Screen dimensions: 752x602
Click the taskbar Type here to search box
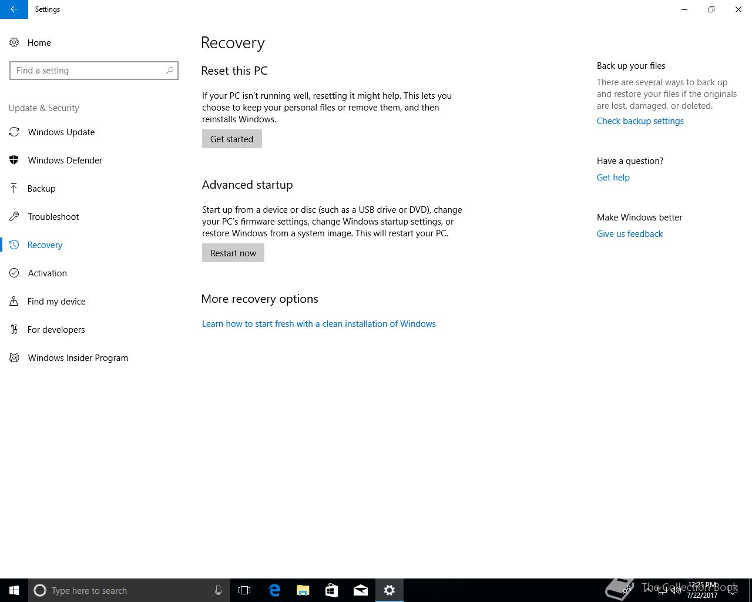click(129, 590)
